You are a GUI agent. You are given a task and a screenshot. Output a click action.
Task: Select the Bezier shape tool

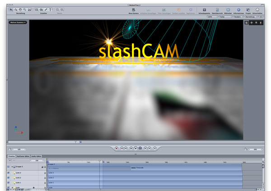pos(41,9)
